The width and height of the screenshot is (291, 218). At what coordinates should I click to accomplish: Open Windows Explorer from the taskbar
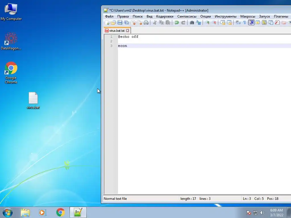pos(25,212)
